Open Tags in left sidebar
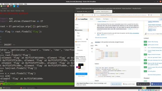The image size is (162, 91). (78, 33)
